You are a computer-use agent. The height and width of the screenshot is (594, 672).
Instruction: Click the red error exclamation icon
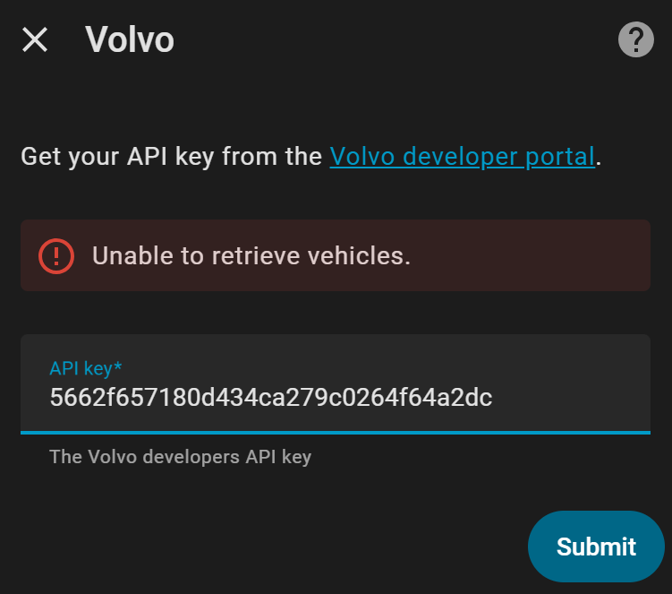coord(56,256)
